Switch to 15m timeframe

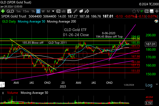[26, 11]
